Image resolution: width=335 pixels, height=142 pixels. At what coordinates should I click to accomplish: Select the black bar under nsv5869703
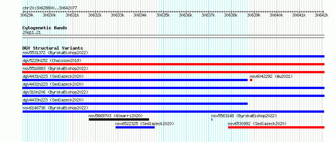pos(119,119)
